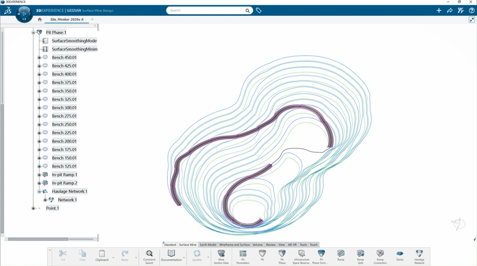The image size is (477, 266).
Task: Click the Redo arrow icon
Action: pos(125,254)
